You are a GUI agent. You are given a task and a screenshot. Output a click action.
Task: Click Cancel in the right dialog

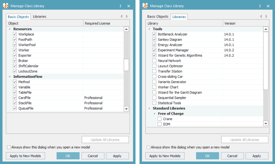point(232,156)
